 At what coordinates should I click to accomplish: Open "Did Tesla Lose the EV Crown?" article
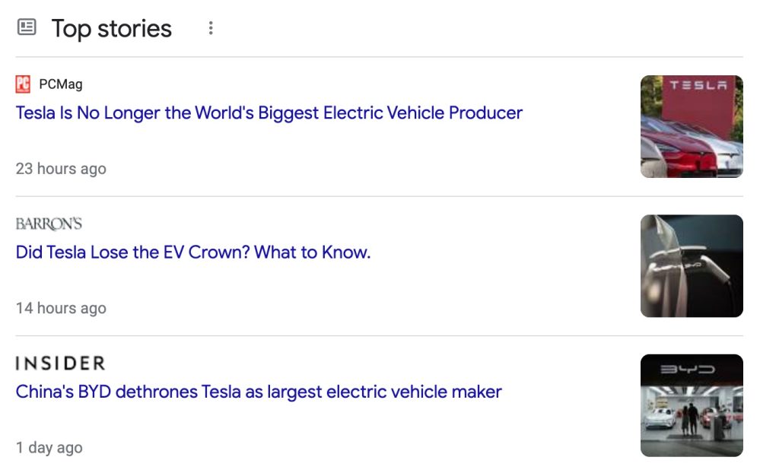[193, 252]
